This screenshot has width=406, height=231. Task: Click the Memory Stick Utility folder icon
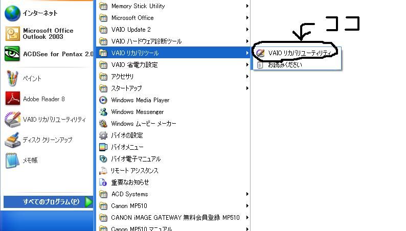(103, 6)
